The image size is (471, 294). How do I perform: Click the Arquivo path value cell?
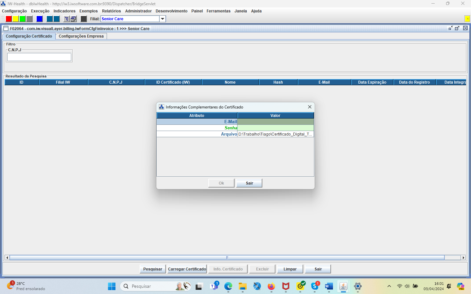pos(276,134)
